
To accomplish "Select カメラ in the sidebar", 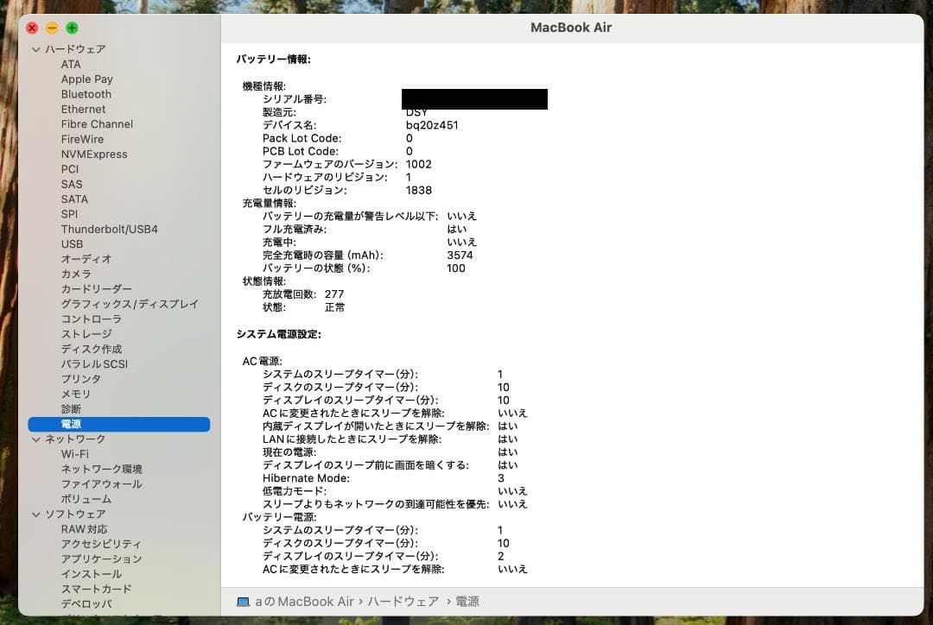I will tap(76, 275).
